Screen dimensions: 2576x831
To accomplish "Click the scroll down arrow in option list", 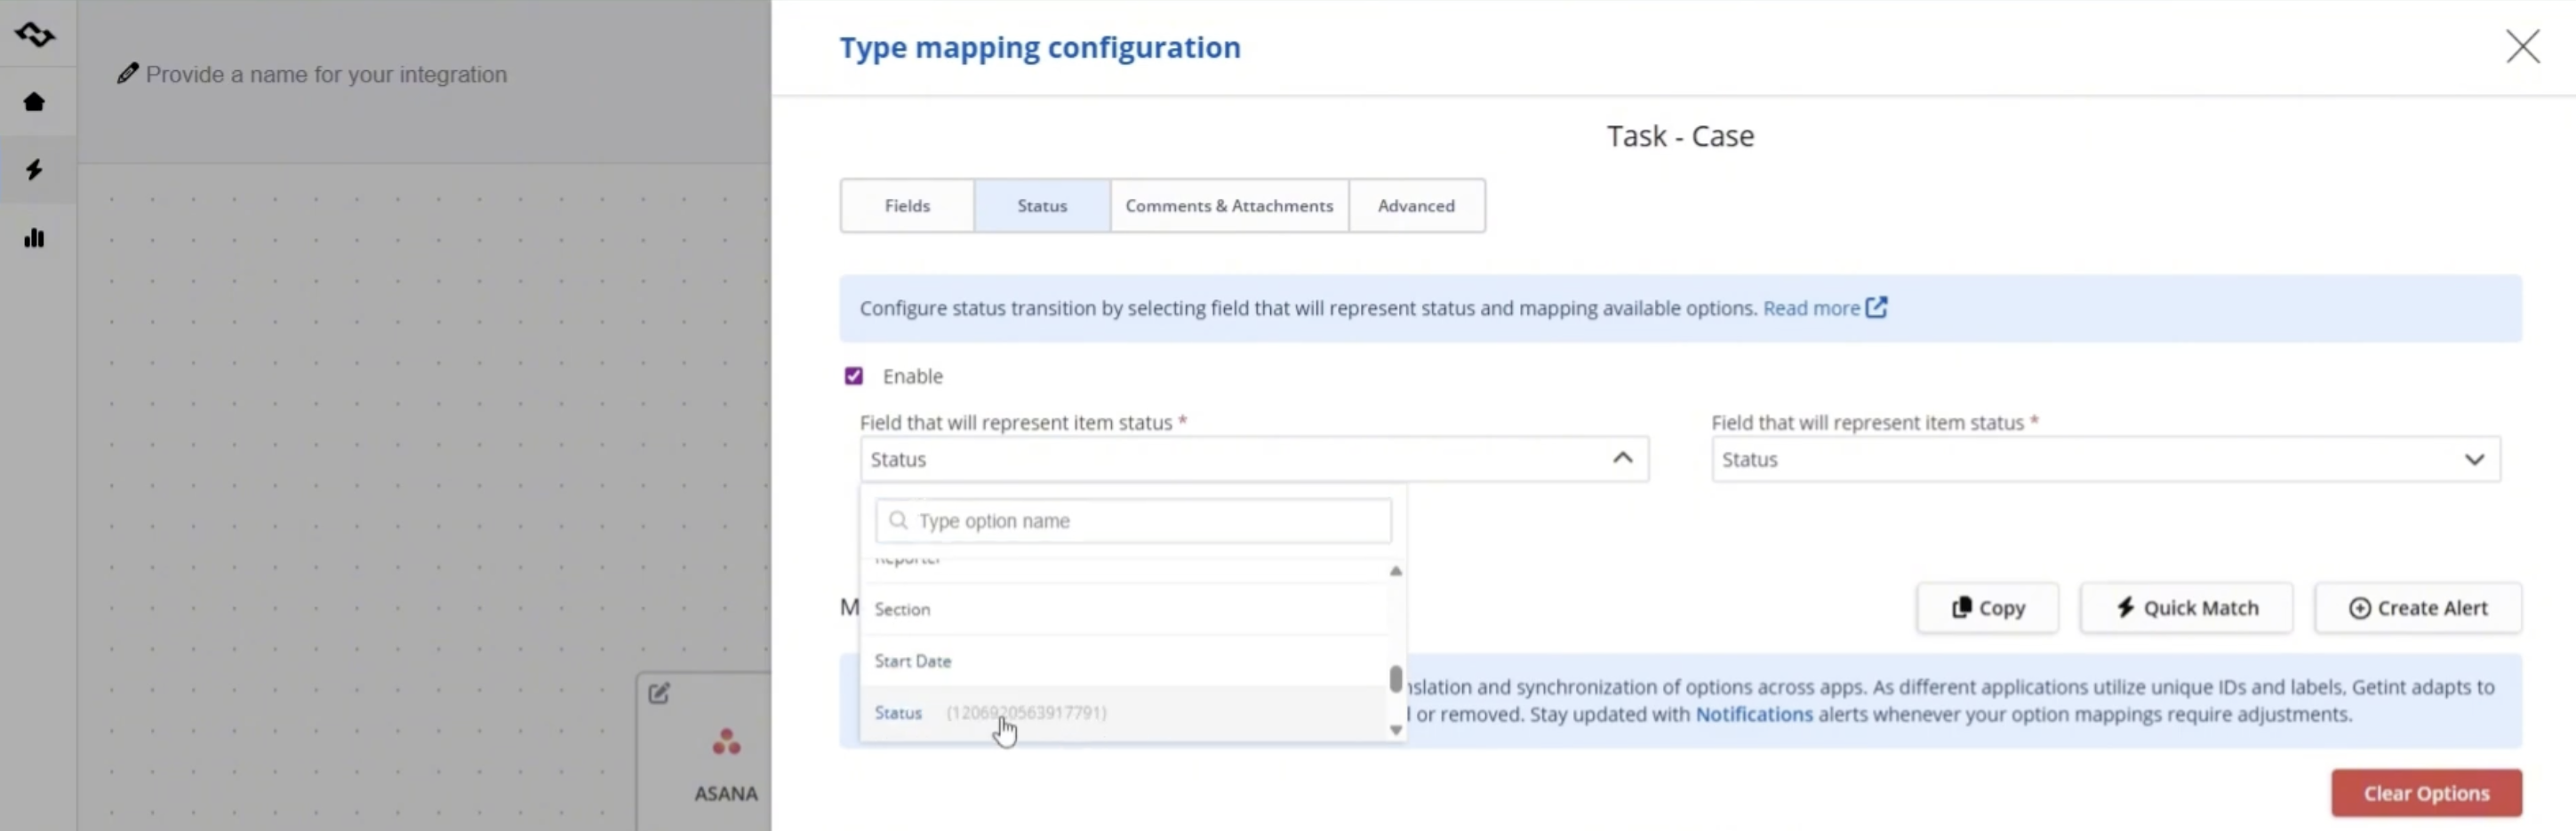I will [1396, 730].
